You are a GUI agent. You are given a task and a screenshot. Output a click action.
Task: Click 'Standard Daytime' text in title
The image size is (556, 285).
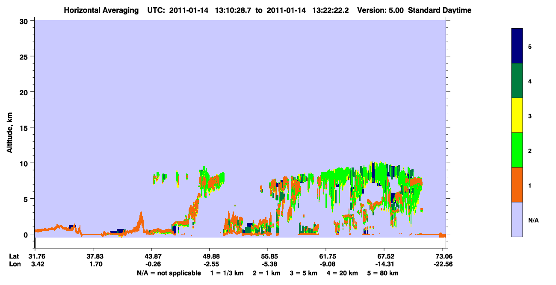pyautogui.click(x=440, y=10)
